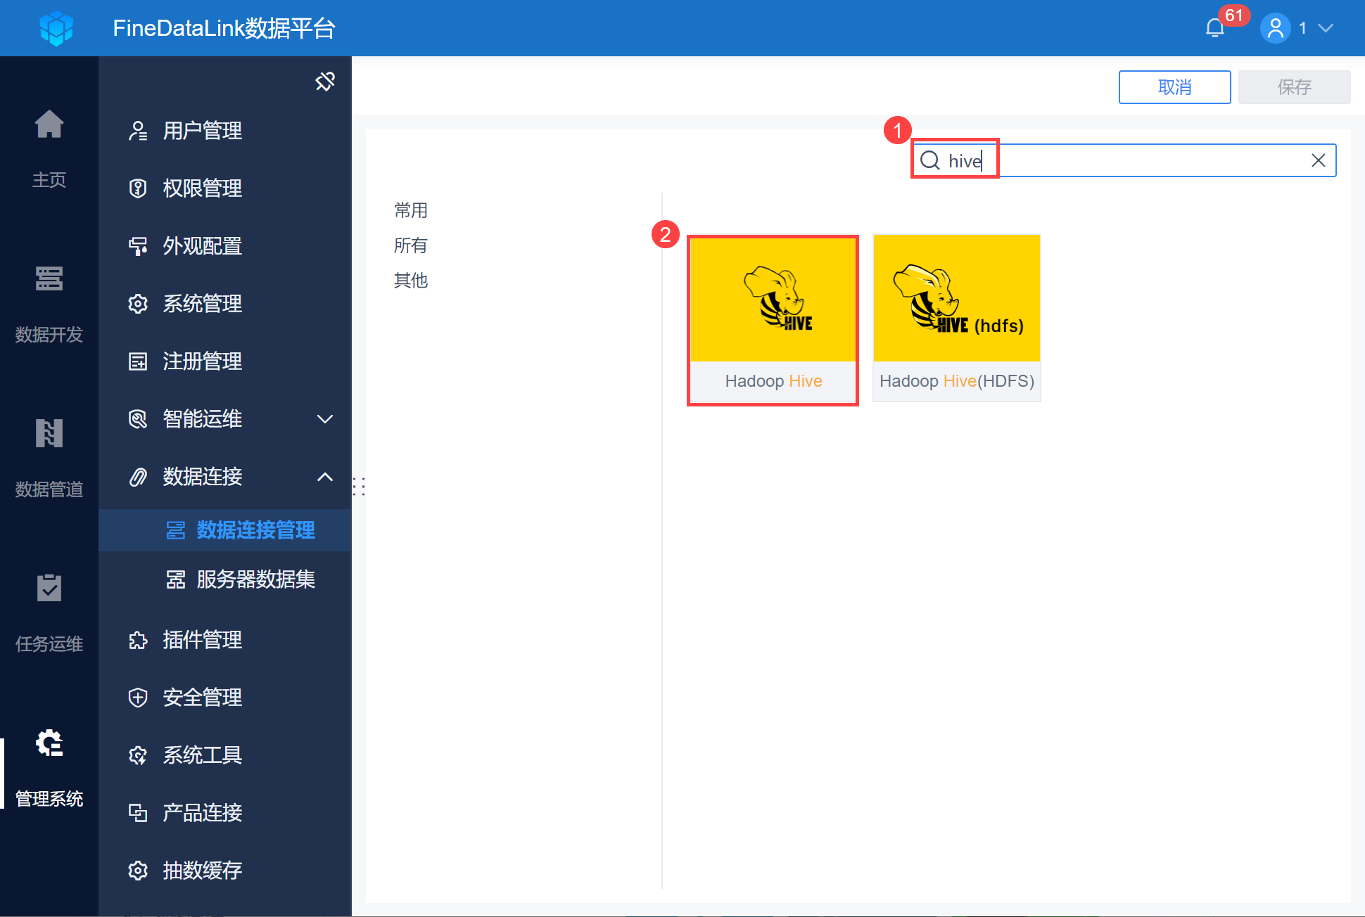Select the 所有 category tab
Viewport: 1365px width, 917px height.
coord(411,245)
